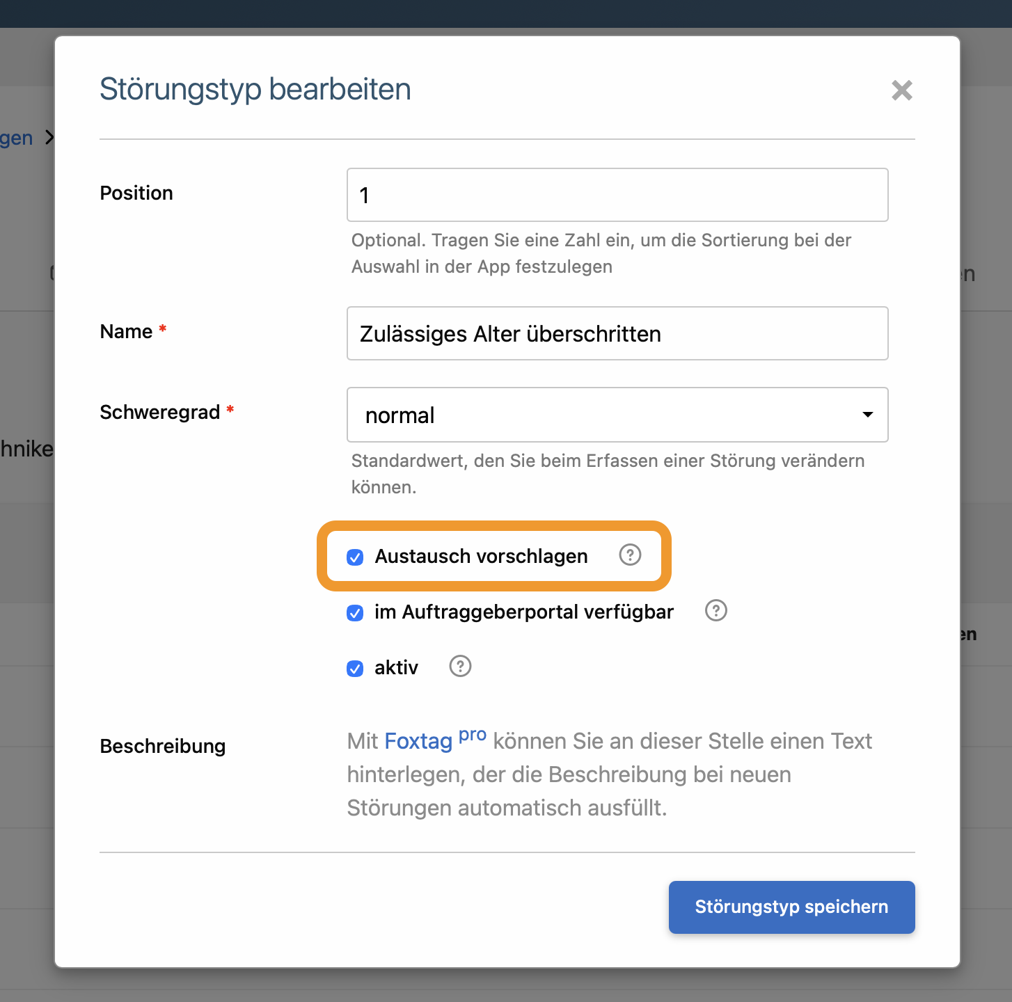This screenshot has width=1012, height=1002.
Task: Click the partially hidden breadcrumb link at left
Action: click(17, 138)
